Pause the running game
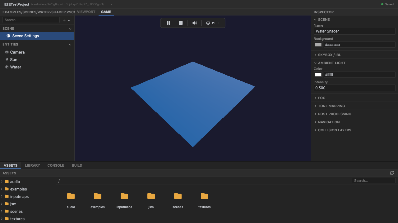Viewport: 398px width, 223px height. point(168,23)
